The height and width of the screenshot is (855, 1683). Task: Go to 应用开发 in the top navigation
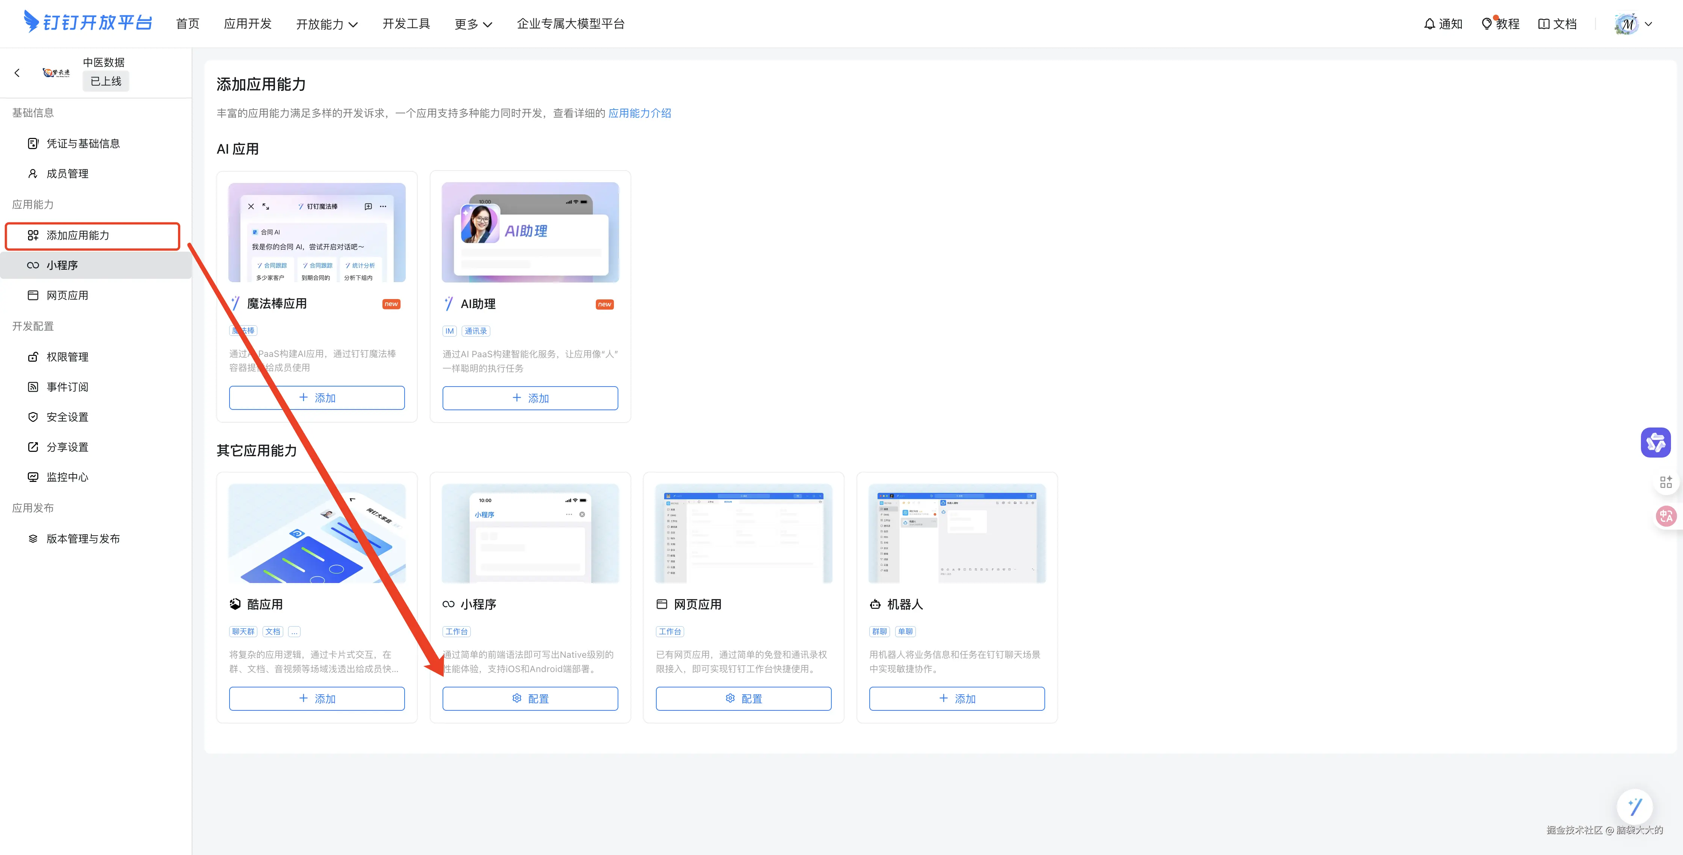pos(248,24)
